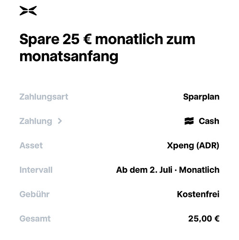Click the Intervall label
239x240 pixels.
pos(36,170)
